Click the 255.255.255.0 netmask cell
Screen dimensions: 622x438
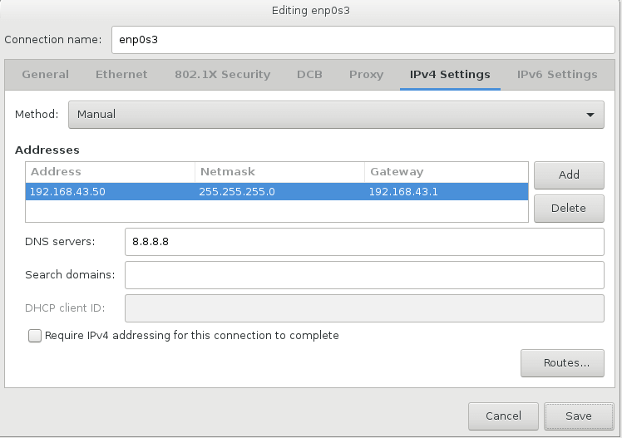pyautogui.click(x=279, y=192)
